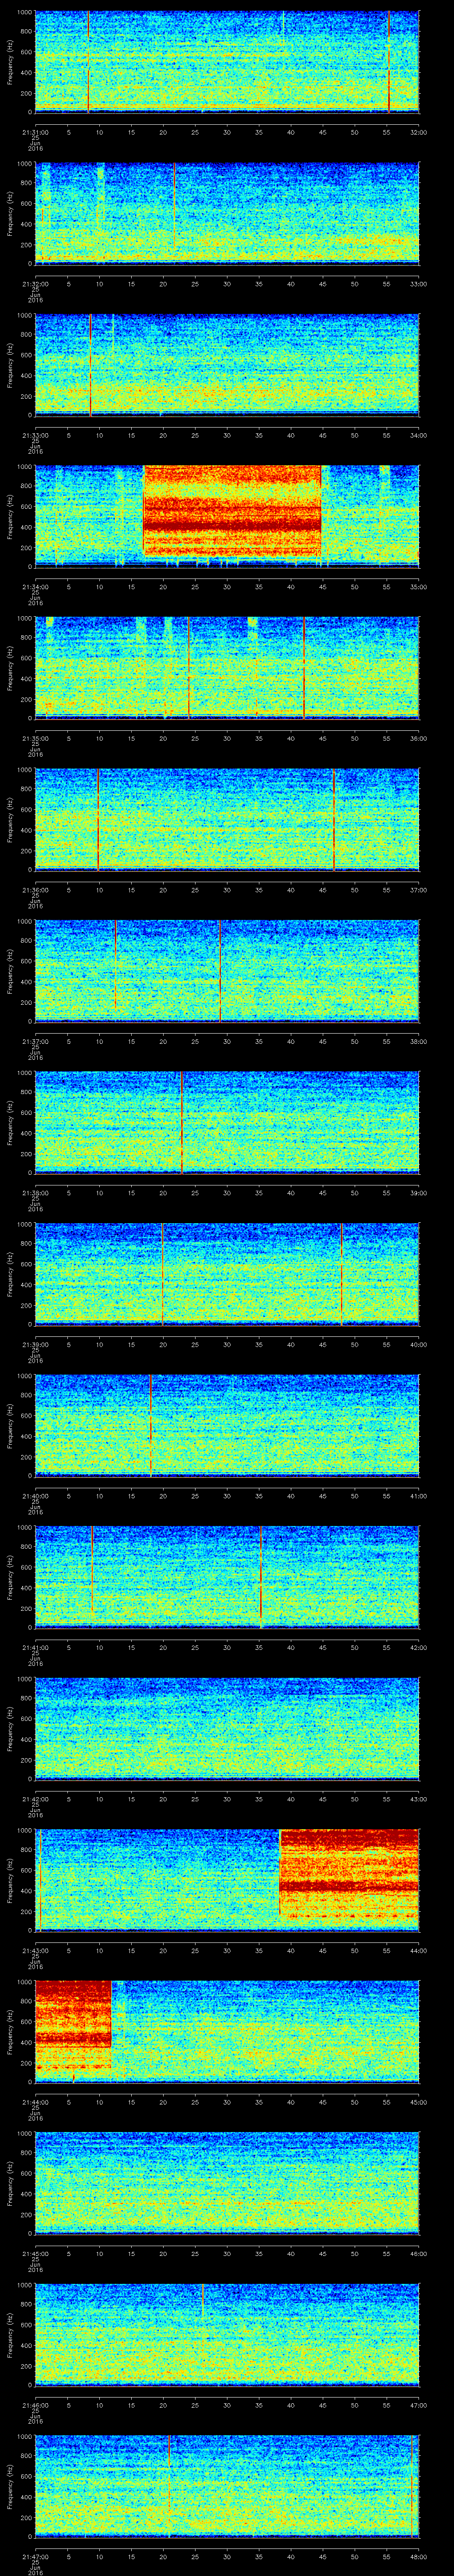
Task: Click the 40:00 label ending the 21:39 row
Action: tap(418, 1344)
